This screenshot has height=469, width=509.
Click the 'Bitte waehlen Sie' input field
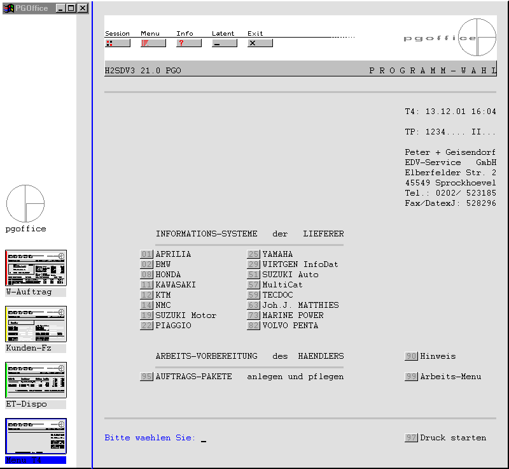pos(204,438)
